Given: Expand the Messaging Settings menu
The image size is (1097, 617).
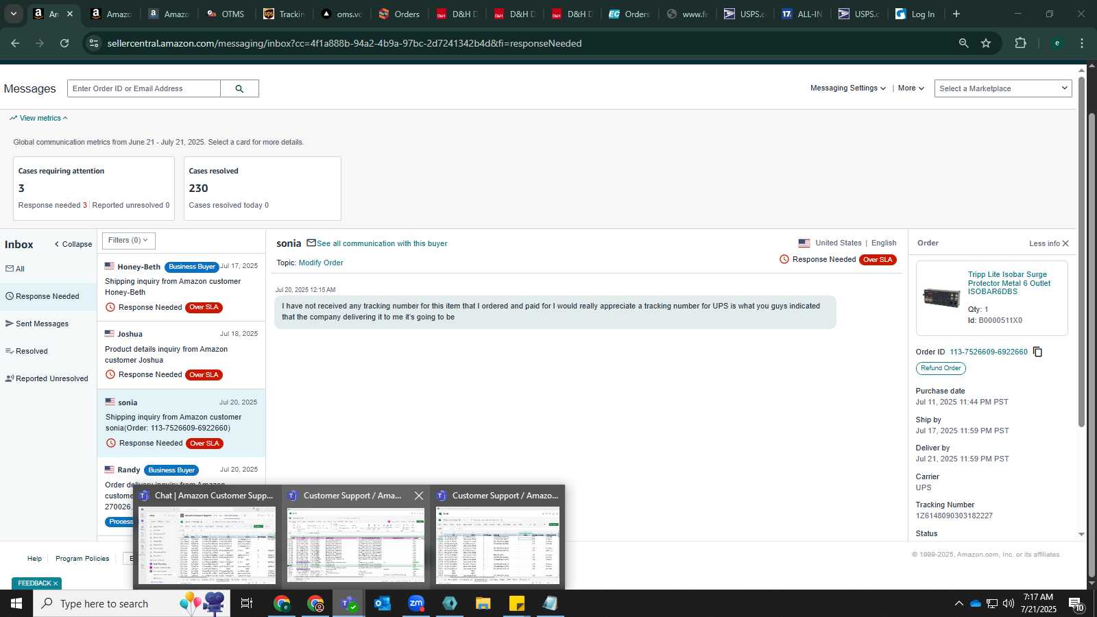Looking at the screenshot, I should point(848,88).
